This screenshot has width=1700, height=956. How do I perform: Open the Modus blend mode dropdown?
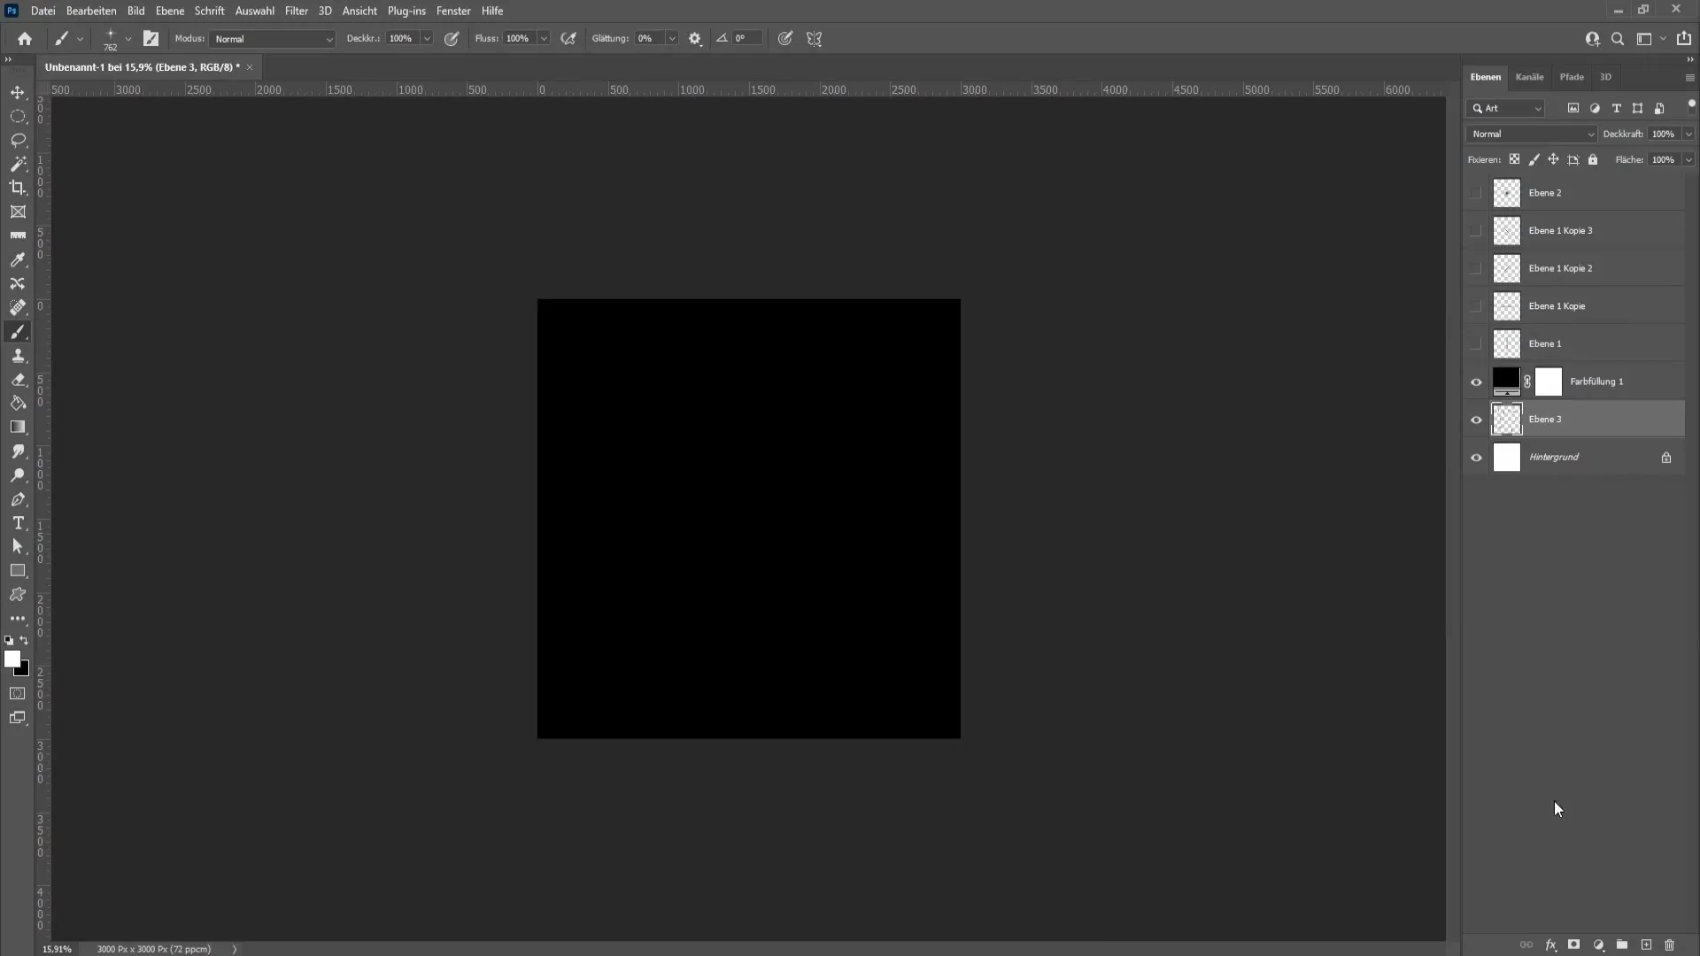pyautogui.click(x=272, y=39)
